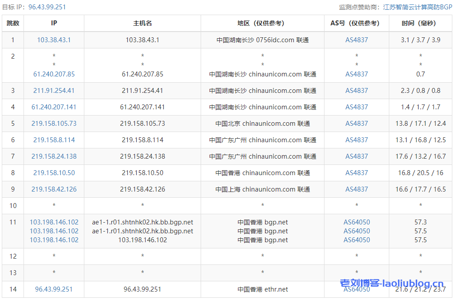
Task: Select IP 219.158.24.138 in hop 7
Action: pos(54,156)
